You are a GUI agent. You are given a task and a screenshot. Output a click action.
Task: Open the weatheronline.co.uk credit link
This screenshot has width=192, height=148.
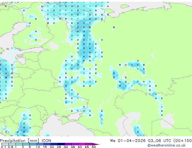[x=167, y=145]
